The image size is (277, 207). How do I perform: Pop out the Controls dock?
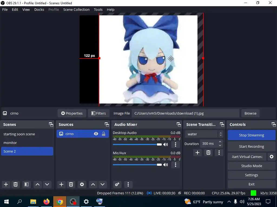[274, 125]
